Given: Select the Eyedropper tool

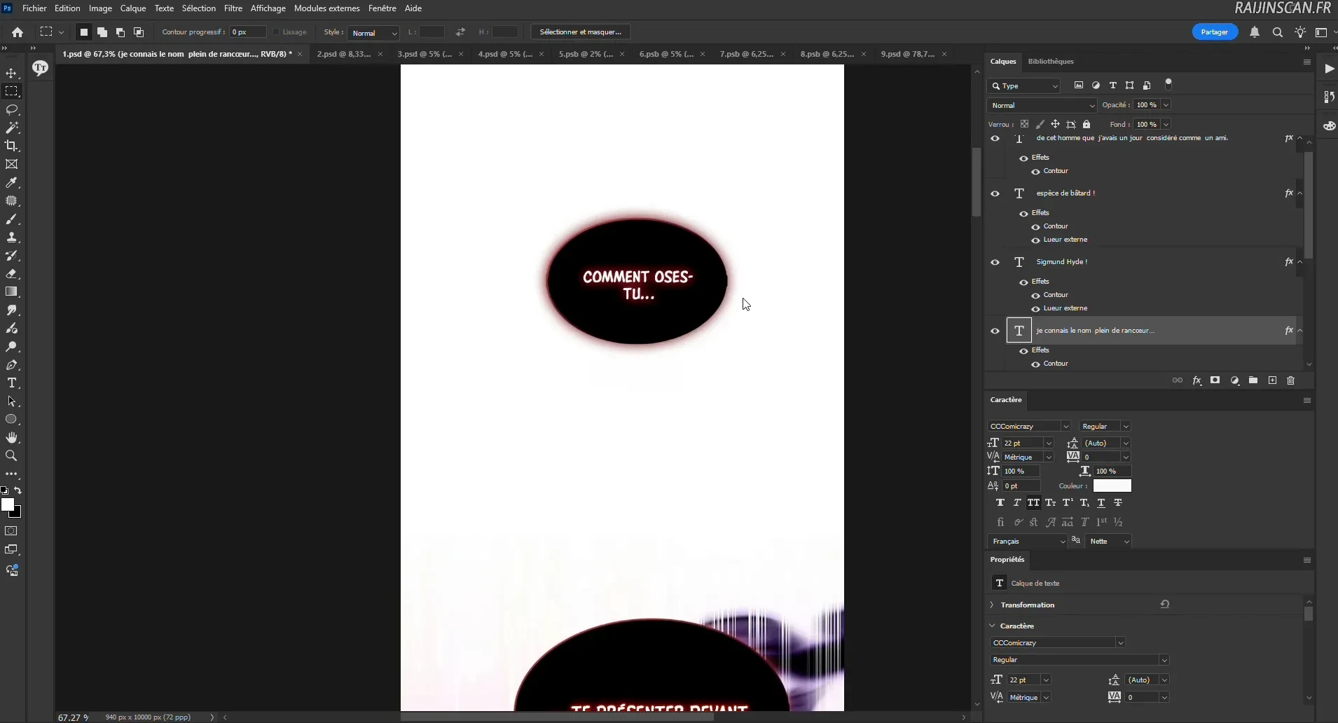Looking at the screenshot, I should point(12,183).
